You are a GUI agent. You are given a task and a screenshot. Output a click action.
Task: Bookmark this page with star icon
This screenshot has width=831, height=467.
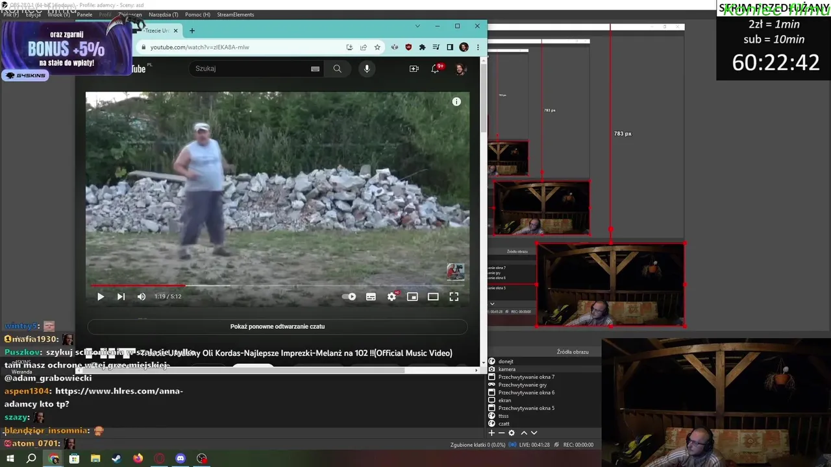point(377,47)
